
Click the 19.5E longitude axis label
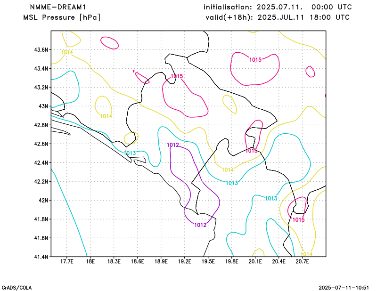[x=208, y=261]
